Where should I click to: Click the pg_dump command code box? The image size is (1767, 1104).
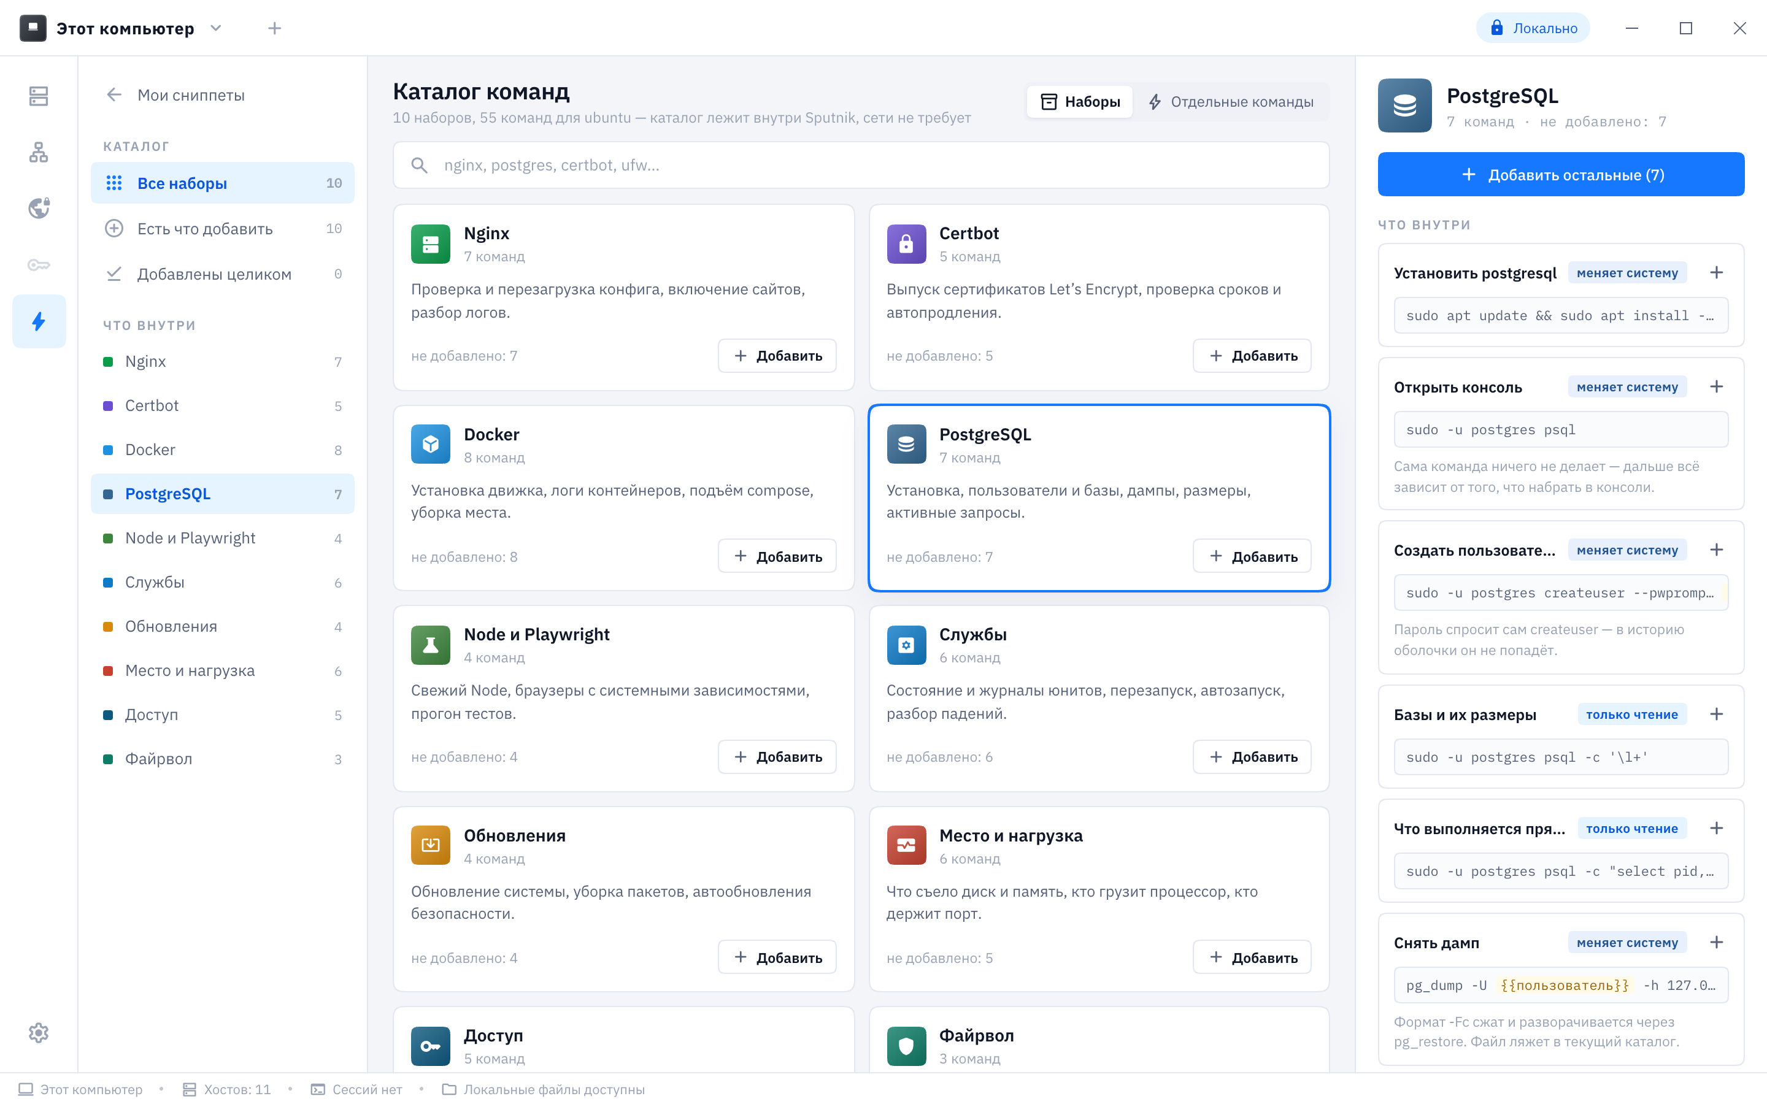1561,985
